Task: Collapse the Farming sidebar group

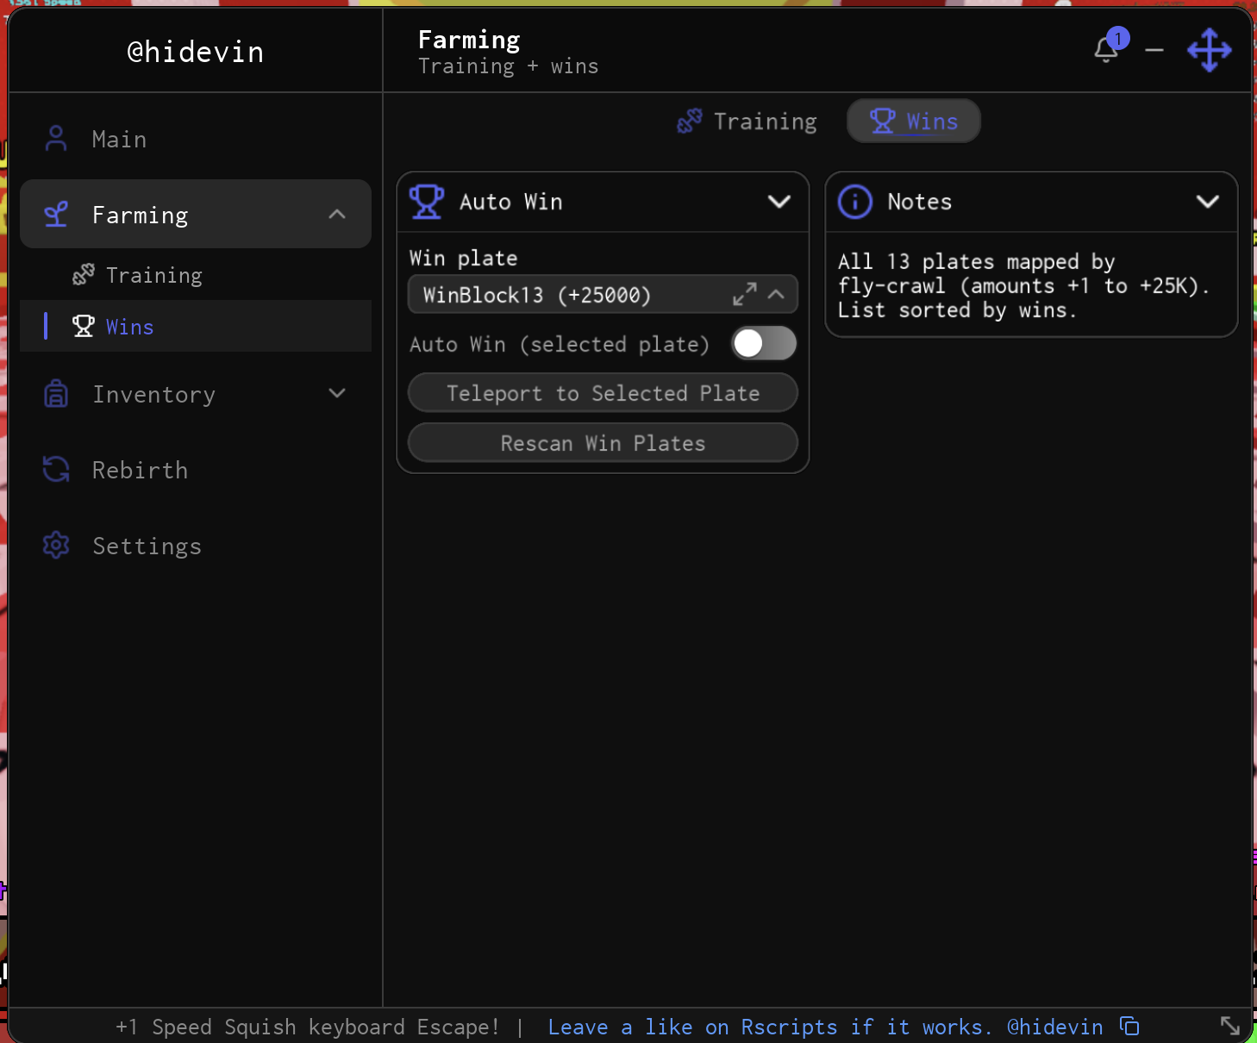Action: coord(337,214)
